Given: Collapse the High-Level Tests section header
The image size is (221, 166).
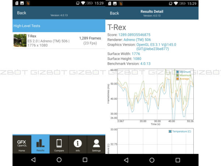Looking at the screenshot, I should coord(59,26).
